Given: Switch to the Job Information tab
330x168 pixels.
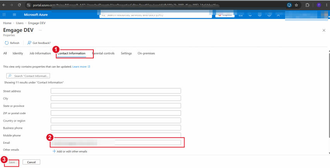Looking at the screenshot, I should [x=40, y=53].
